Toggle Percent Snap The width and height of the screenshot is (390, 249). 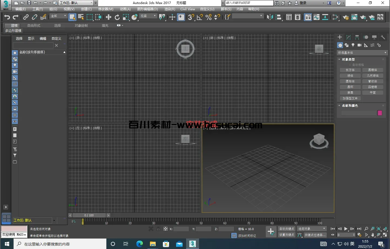(209, 17)
